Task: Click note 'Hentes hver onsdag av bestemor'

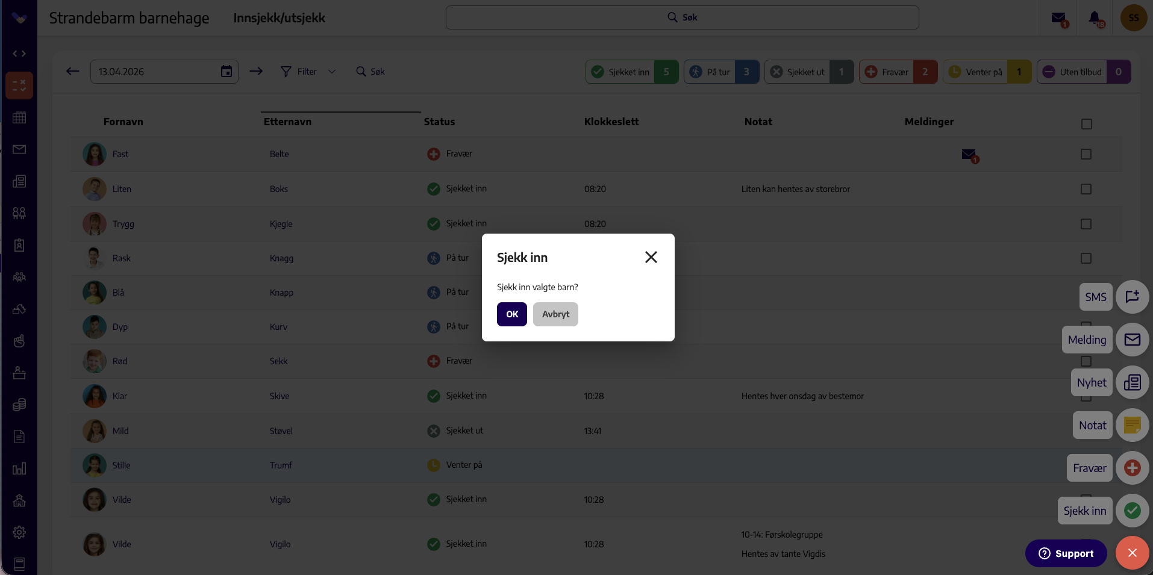Action: click(x=802, y=396)
